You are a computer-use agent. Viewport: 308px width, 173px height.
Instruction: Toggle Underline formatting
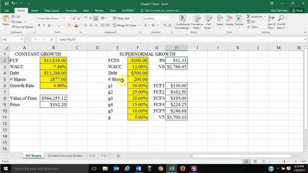coord(49,25)
